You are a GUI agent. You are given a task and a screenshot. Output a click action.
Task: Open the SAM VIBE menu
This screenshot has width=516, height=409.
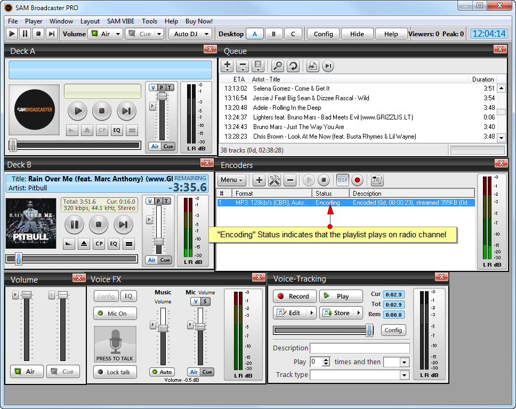pyautogui.click(x=120, y=21)
